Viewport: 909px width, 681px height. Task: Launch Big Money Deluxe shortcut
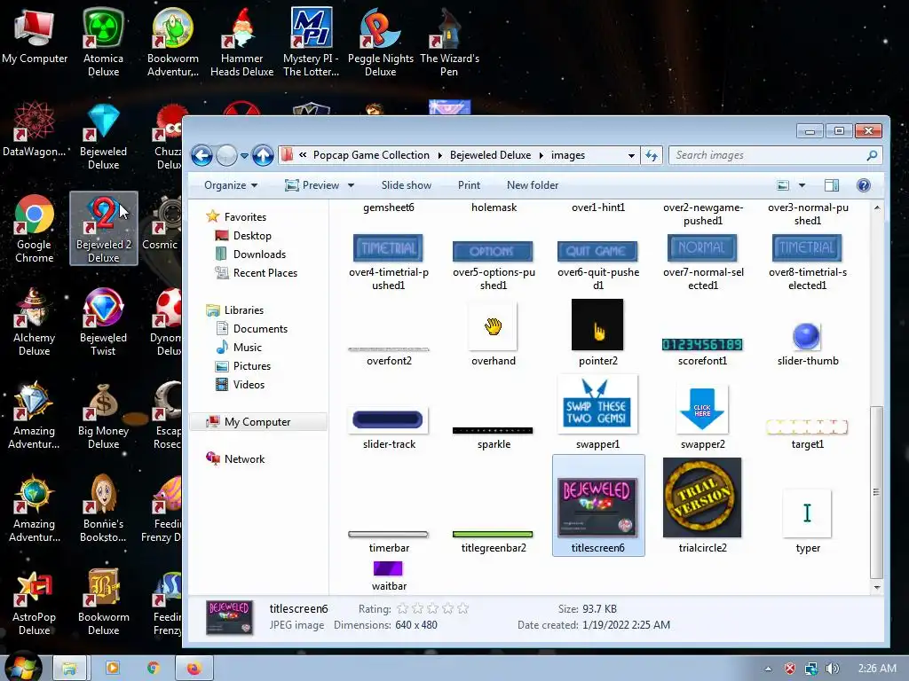point(103,415)
